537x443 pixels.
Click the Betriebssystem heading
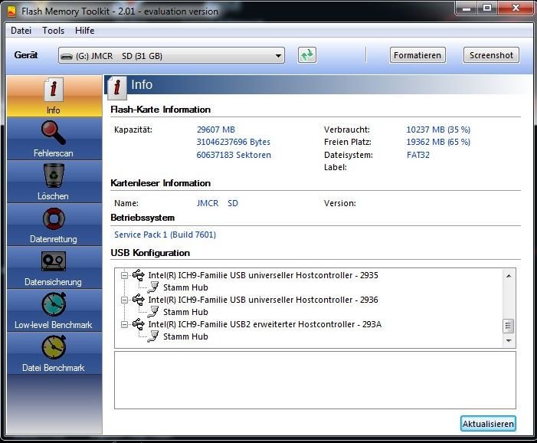(142, 218)
